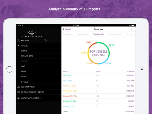
Task: Tap the red 14.60% chart segment label
Action: click(x=88, y=42)
